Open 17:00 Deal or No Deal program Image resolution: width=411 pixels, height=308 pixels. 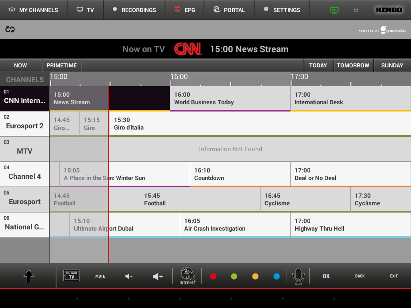pyautogui.click(x=350, y=174)
